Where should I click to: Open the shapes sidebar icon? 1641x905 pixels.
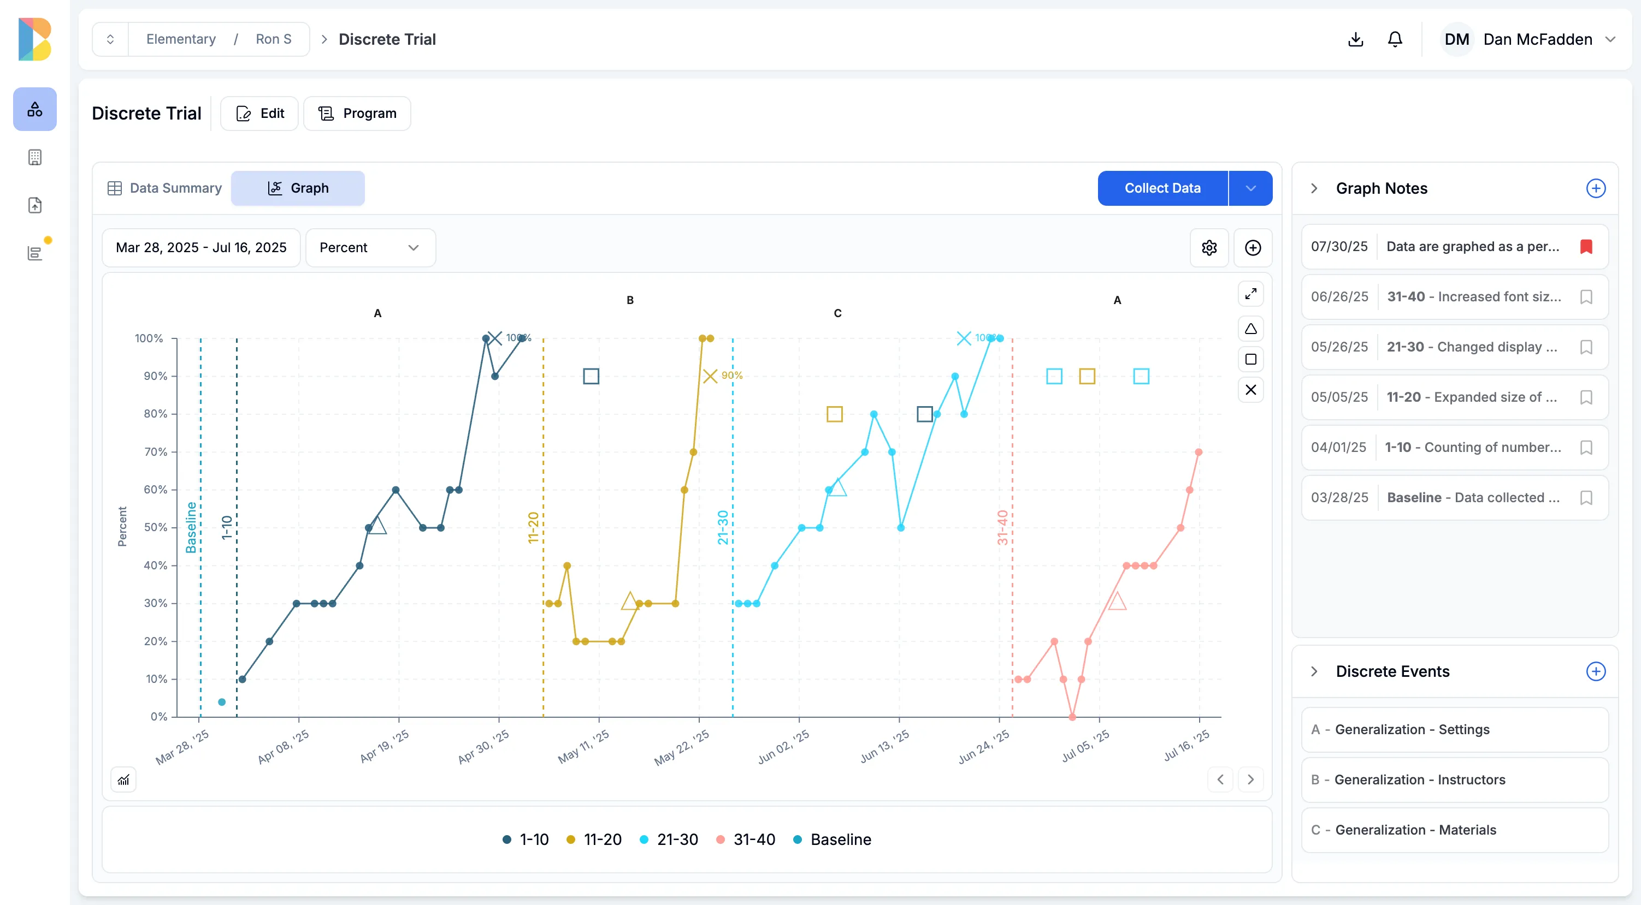click(35, 110)
